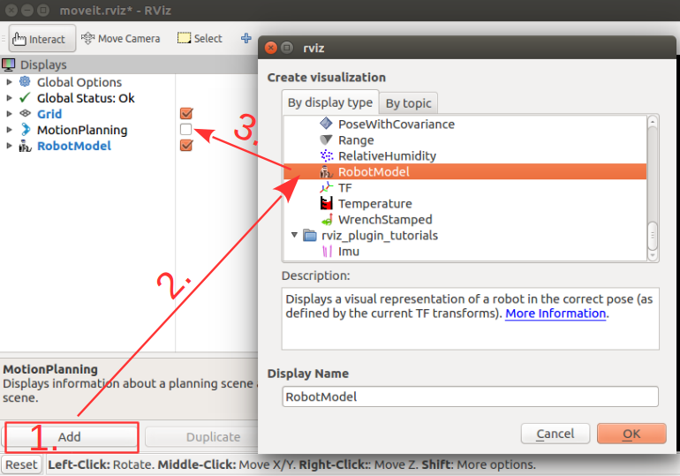The height and width of the screenshot is (476, 680).
Task: Click the WrenchStamped icon
Action: click(x=326, y=220)
